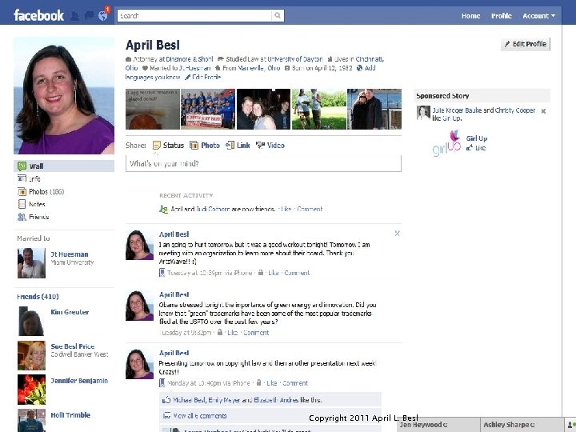Click the Girl Up logo image
The height and width of the screenshot is (432, 576).
point(446,143)
